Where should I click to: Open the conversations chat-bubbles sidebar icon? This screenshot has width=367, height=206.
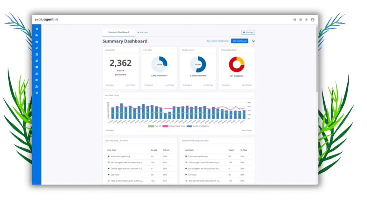click(x=37, y=35)
